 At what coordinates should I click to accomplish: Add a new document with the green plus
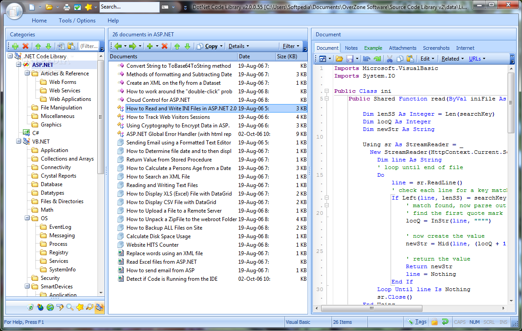click(150, 46)
